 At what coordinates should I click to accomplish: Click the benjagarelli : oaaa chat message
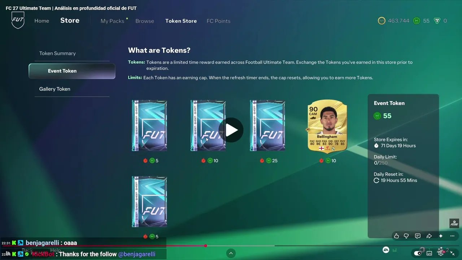pyautogui.click(x=51, y=243)
